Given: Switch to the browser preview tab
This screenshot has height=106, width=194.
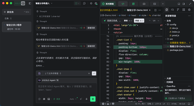Looking at the screenshot, I should pyautogui.click(x=144, y=4).
